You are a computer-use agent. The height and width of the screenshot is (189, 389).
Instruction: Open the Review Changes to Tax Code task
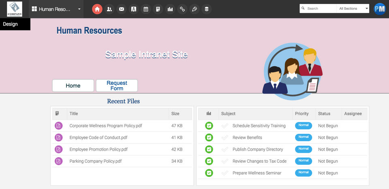pos(259,161)
